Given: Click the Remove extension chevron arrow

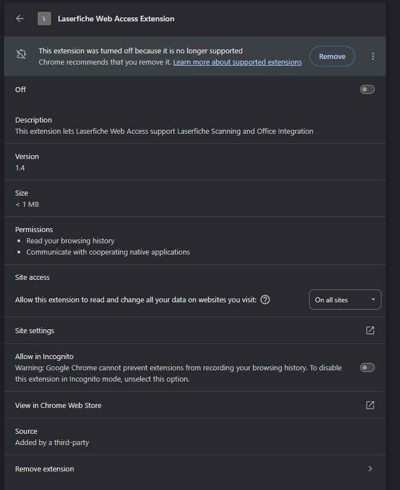Looking at the screenshot, I should (370, 469).
